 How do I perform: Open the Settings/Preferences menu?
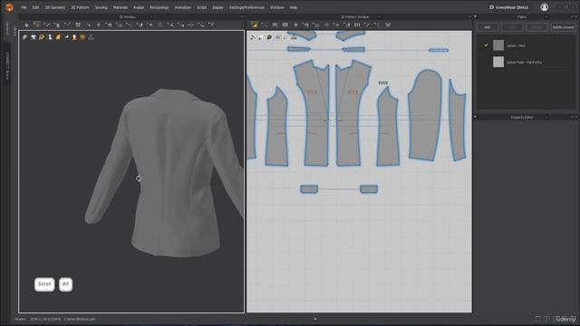246,7
